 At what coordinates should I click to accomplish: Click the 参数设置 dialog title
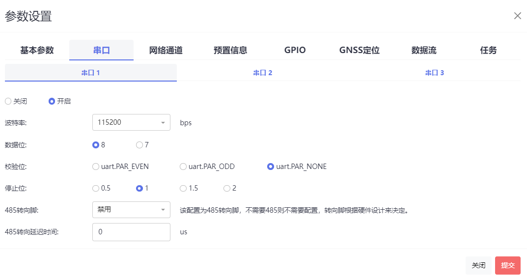pos(28,16)
